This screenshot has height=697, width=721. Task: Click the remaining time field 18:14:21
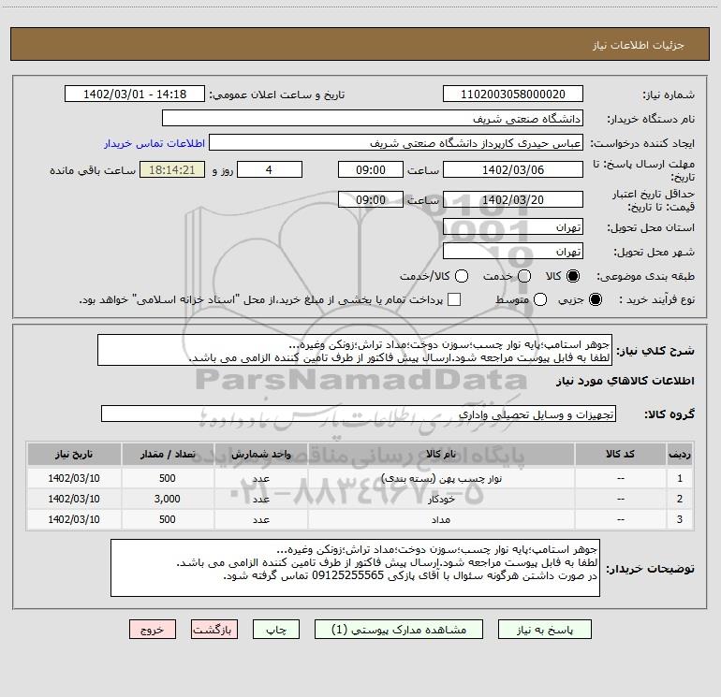[172, 169]
